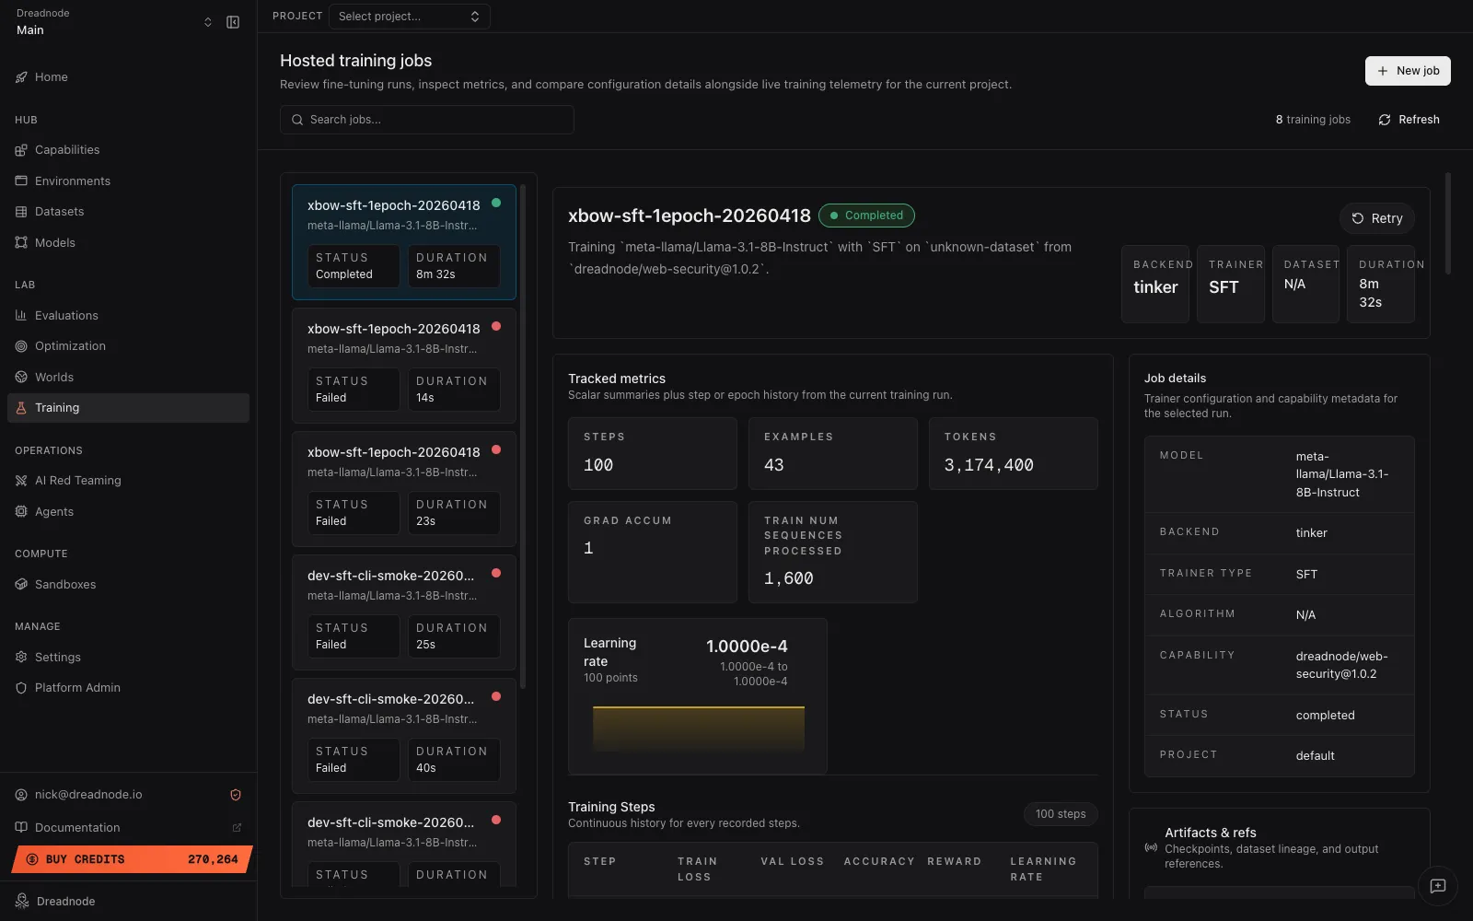Click the magnifier icon in job search

296,119
